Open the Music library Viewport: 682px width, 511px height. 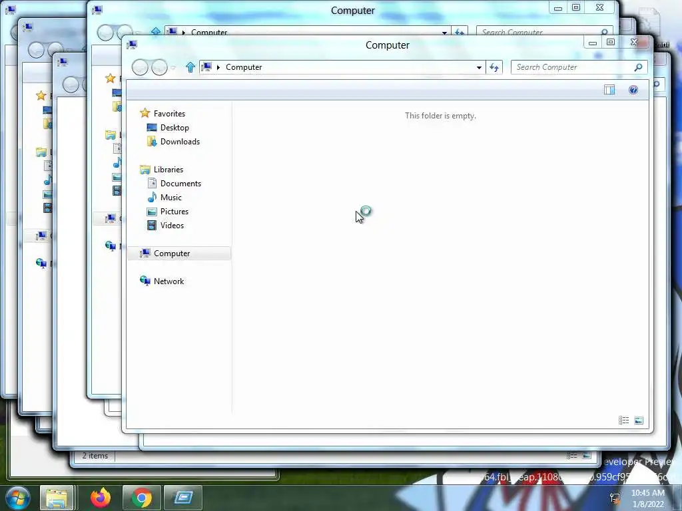point(171,197)
